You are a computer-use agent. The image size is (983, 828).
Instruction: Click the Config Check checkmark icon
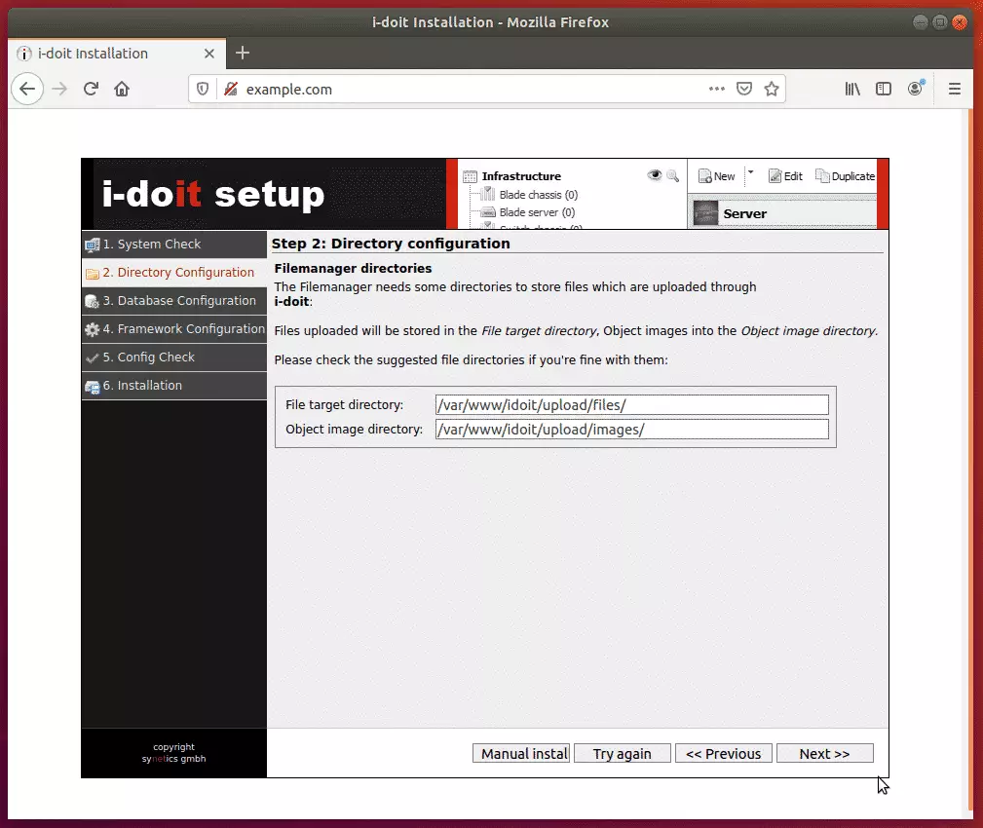coord(93,358)
